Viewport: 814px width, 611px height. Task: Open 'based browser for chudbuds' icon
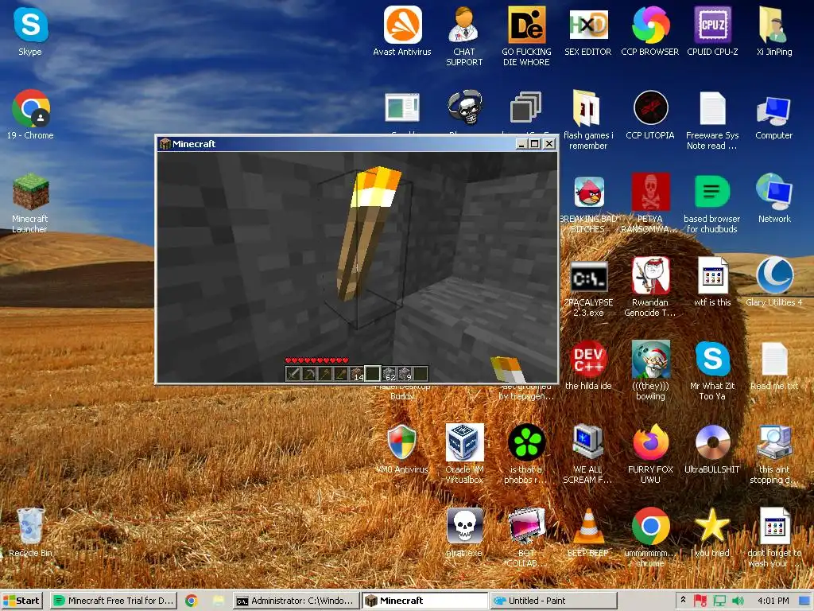pyautogui.click(x=712, y=192)
